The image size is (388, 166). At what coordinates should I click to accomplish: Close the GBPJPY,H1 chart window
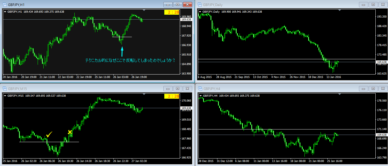[x=187, y=5]
